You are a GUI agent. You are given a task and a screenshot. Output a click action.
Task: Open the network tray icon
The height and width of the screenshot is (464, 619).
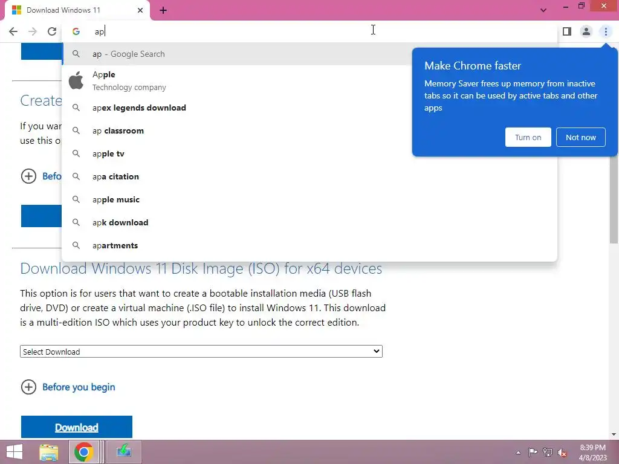548,453
